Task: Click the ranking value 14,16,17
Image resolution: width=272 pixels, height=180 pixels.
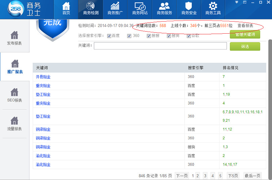Action: point(230,165)
